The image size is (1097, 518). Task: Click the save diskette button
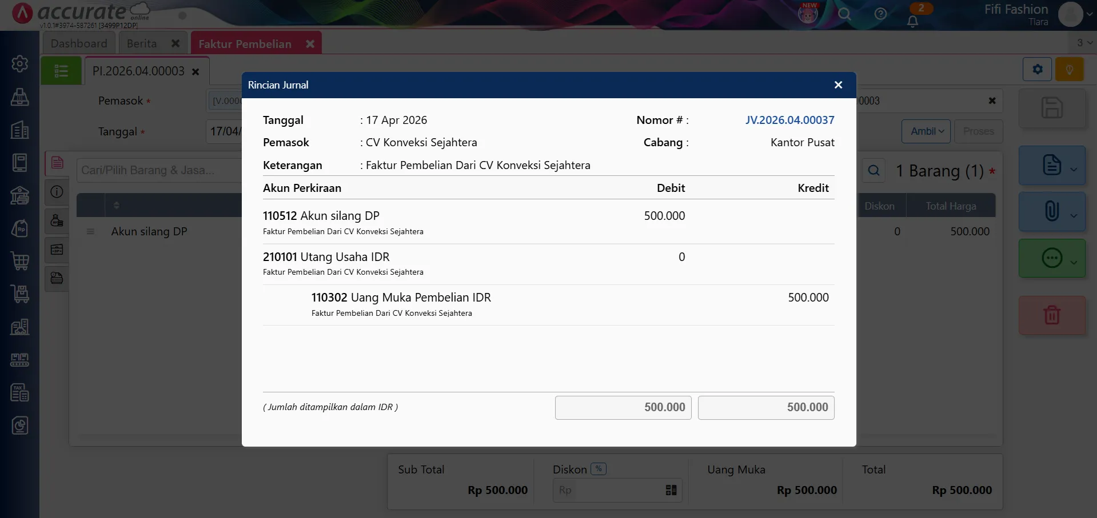pyautogui.click(x=1052, y=108)
